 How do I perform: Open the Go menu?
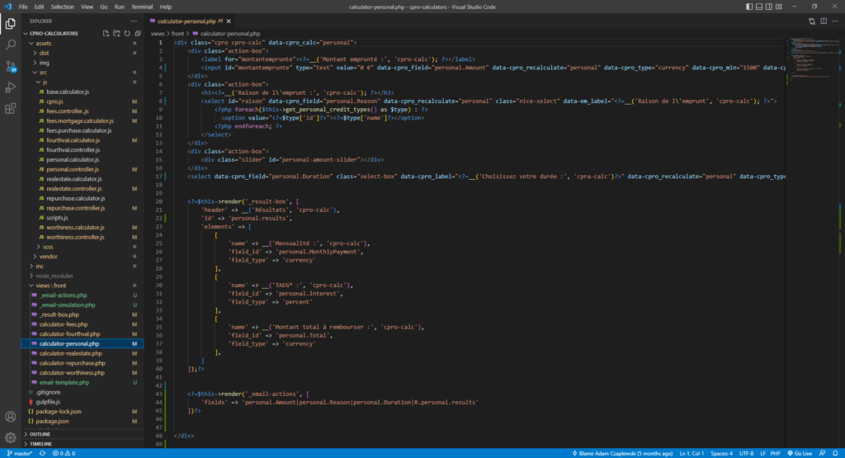tap(103, 7)
